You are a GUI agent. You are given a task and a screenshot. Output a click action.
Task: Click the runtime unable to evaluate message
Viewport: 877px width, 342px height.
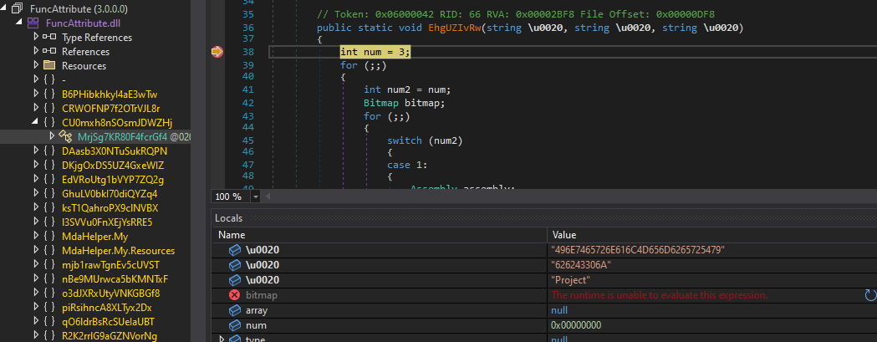click(660, 295)
